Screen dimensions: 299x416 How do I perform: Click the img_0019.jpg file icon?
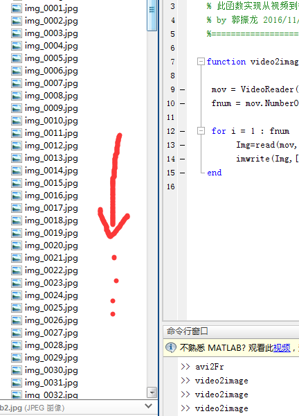pyautogui.click(x=17, y=233)
